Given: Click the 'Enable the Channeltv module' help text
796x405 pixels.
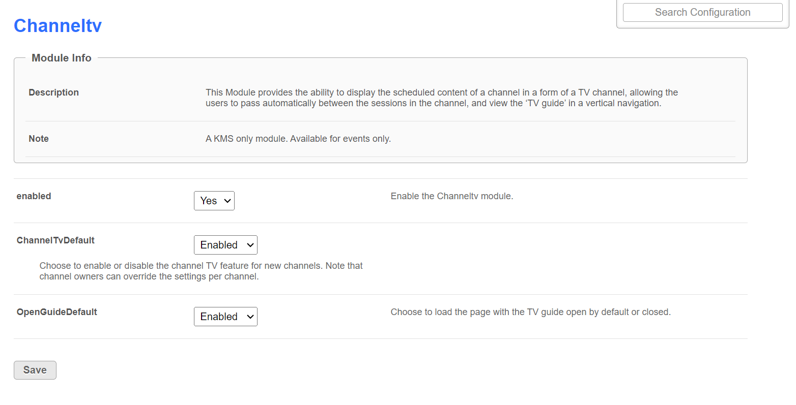Looking at the screenshot, I should (x=451, y=196).
